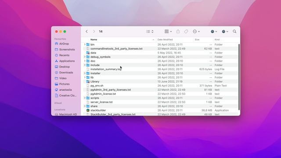This screenshot has height=158, width=281.
Task: Click the green fullscreen window button
Action: [65, 32]
